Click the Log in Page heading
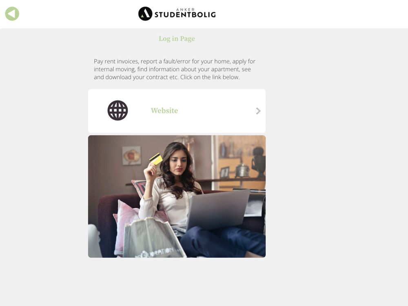408x306 pixels. pyautogui.click(x=177, y=38)
